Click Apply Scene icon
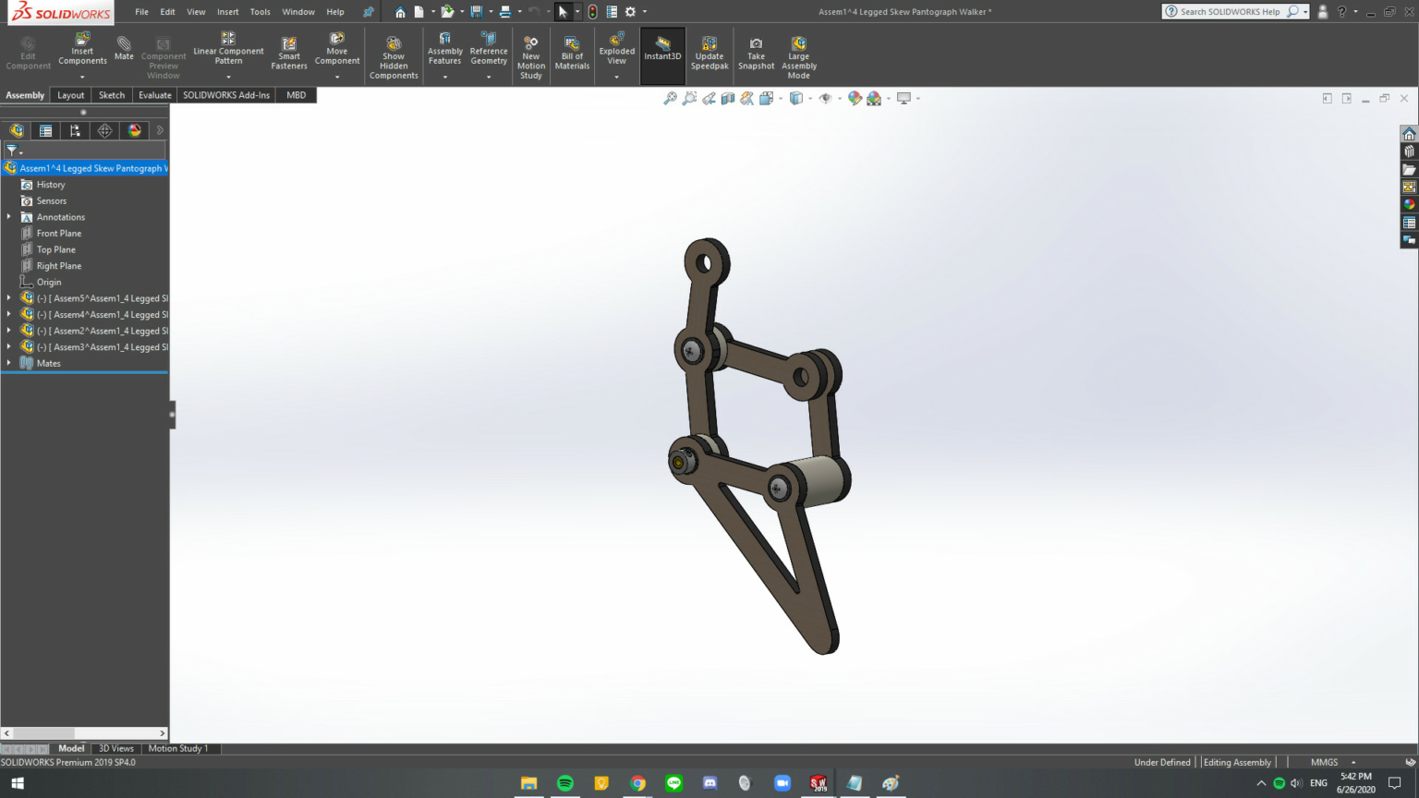The width and height of the screenshot is (1419, 798). (874, 98)
